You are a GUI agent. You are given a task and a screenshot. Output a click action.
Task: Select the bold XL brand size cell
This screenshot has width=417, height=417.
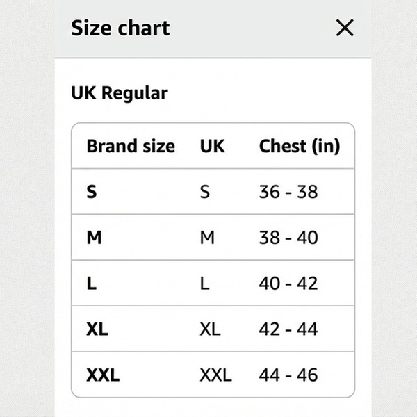[x=97, y=329]
